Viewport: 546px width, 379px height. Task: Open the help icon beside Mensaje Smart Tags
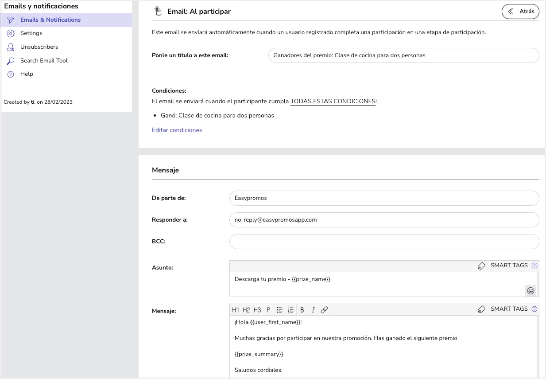[534, 309]
